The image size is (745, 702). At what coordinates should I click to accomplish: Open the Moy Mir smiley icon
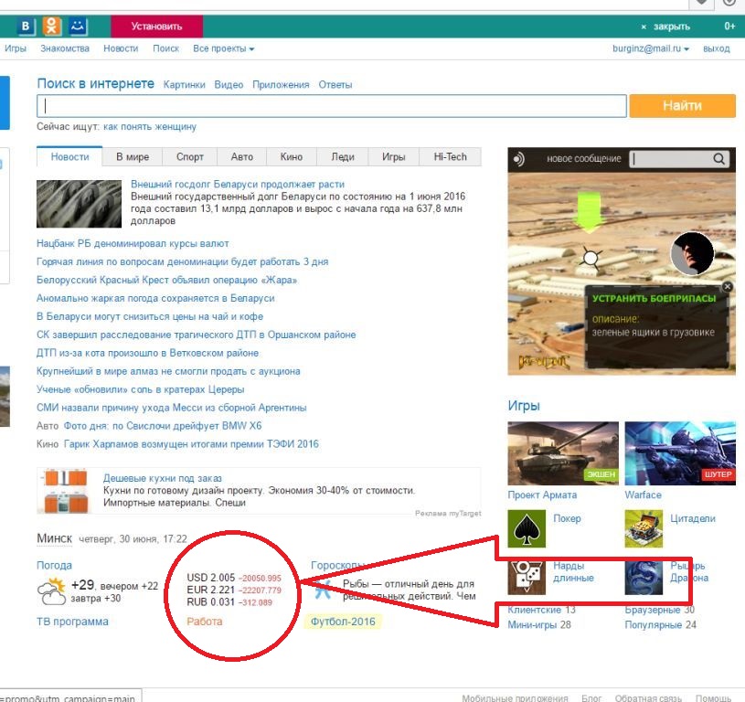[x=78, y=27]
